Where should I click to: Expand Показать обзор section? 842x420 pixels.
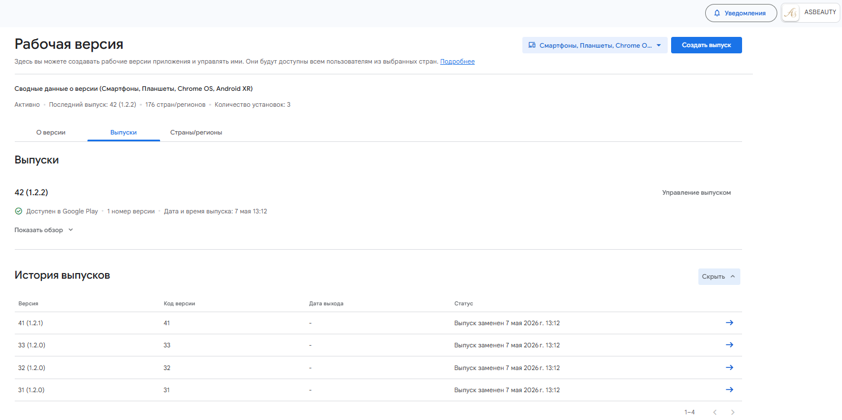click(44, 230)
